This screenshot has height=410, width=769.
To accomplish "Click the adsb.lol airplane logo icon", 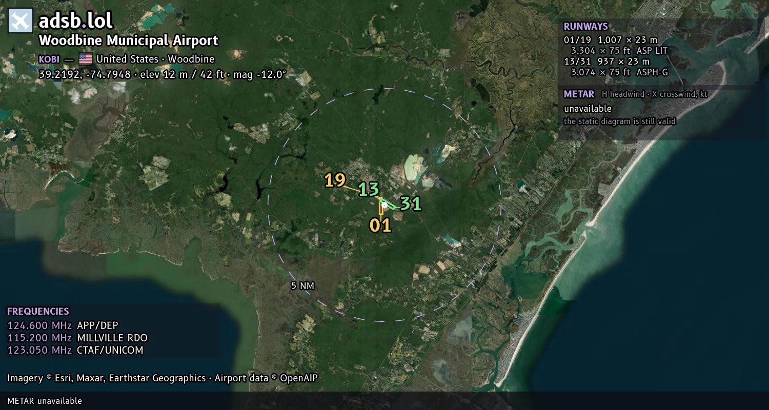I will coord(21,21).
